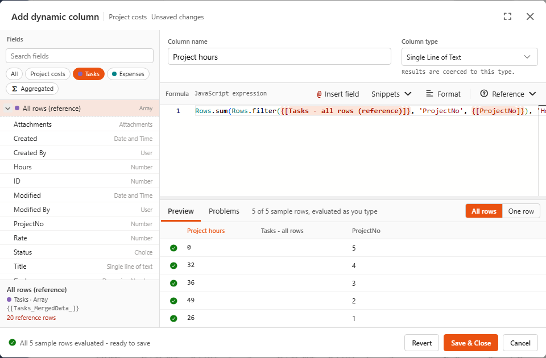
Task: Click the @ Insert field icon
Action: click(319, 94)
